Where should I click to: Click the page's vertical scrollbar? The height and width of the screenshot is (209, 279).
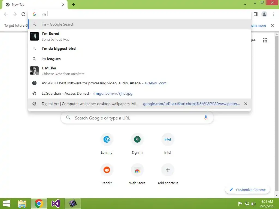[277, 114]
